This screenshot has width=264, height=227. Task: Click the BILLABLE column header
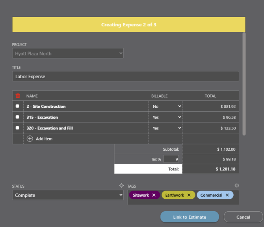click(159, 96)
